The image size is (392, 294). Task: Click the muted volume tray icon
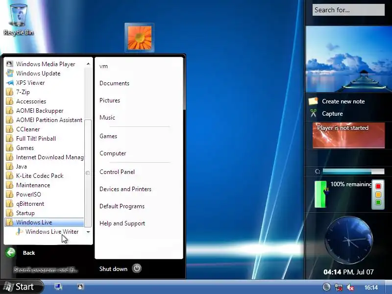pyautogui.click(x=350, y=287)
